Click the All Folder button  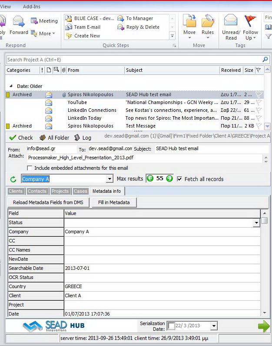[x=54, y=138]
